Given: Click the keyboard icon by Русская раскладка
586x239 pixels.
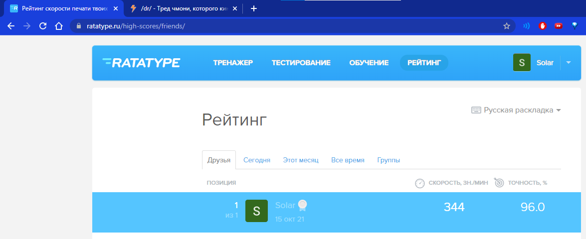Looking at the screenshot, I should [476, 110].
